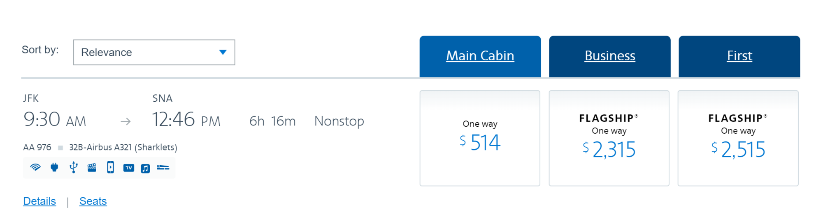
Task: Click the lie-flat seat amenity icon
Action: (x=163, y=167)
